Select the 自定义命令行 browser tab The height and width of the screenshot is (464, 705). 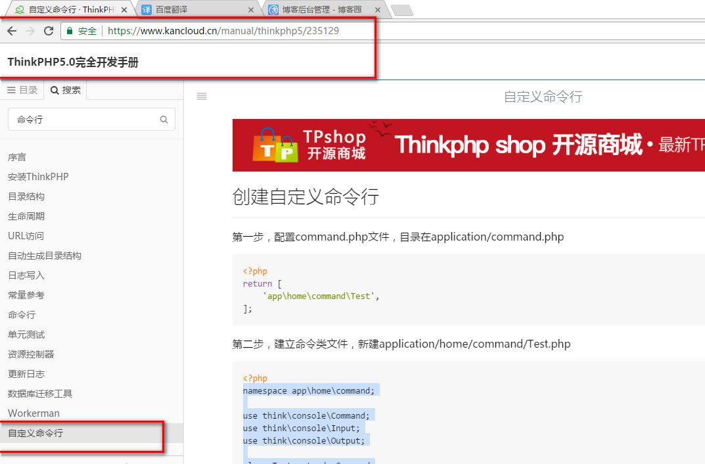71,10
